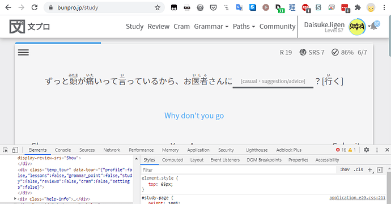Open the user account dropdown caret
The image size is (391, 204).
point(369,27)
